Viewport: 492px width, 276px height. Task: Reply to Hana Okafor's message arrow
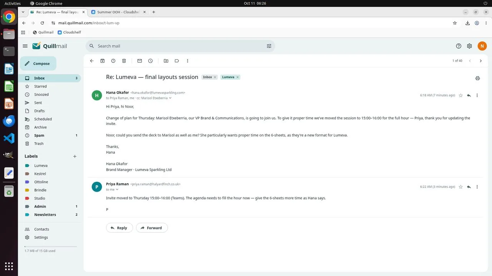tap(469, 95)
